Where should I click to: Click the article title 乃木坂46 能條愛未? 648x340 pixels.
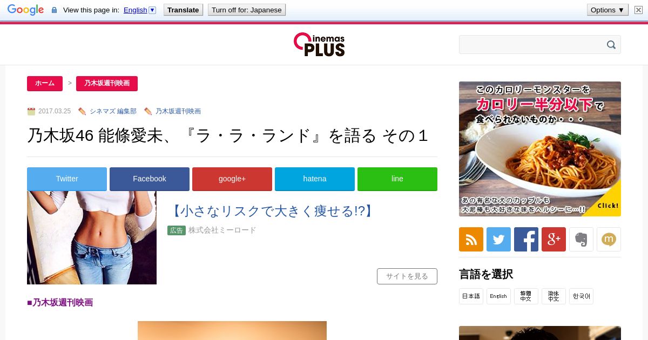[228, 136]
